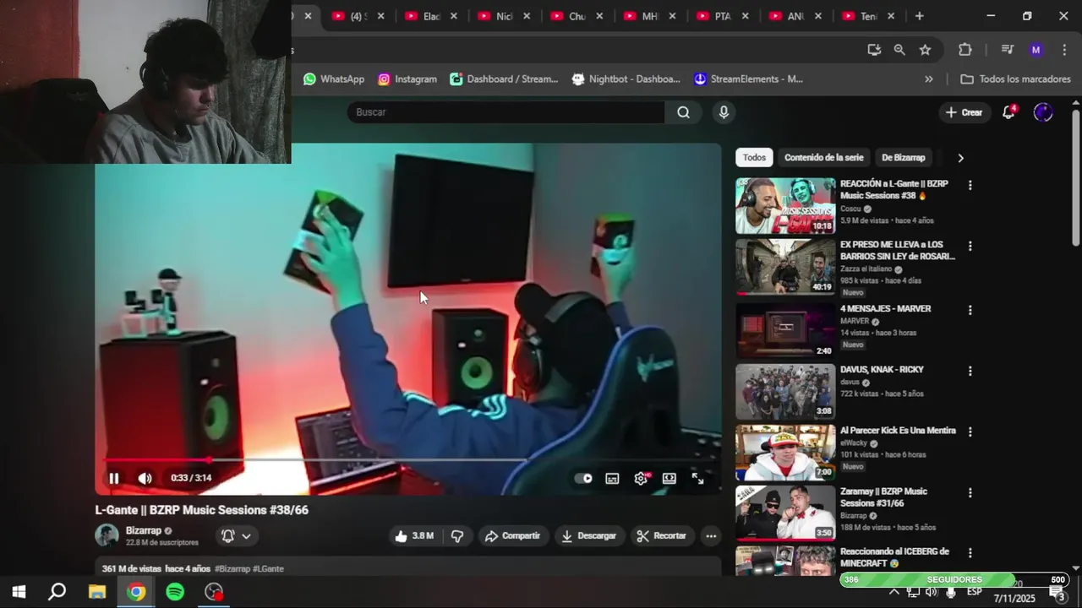Select the De Bizarrap filter chip
This screenshot has height=608, width=1082.
tap(904, 158)
